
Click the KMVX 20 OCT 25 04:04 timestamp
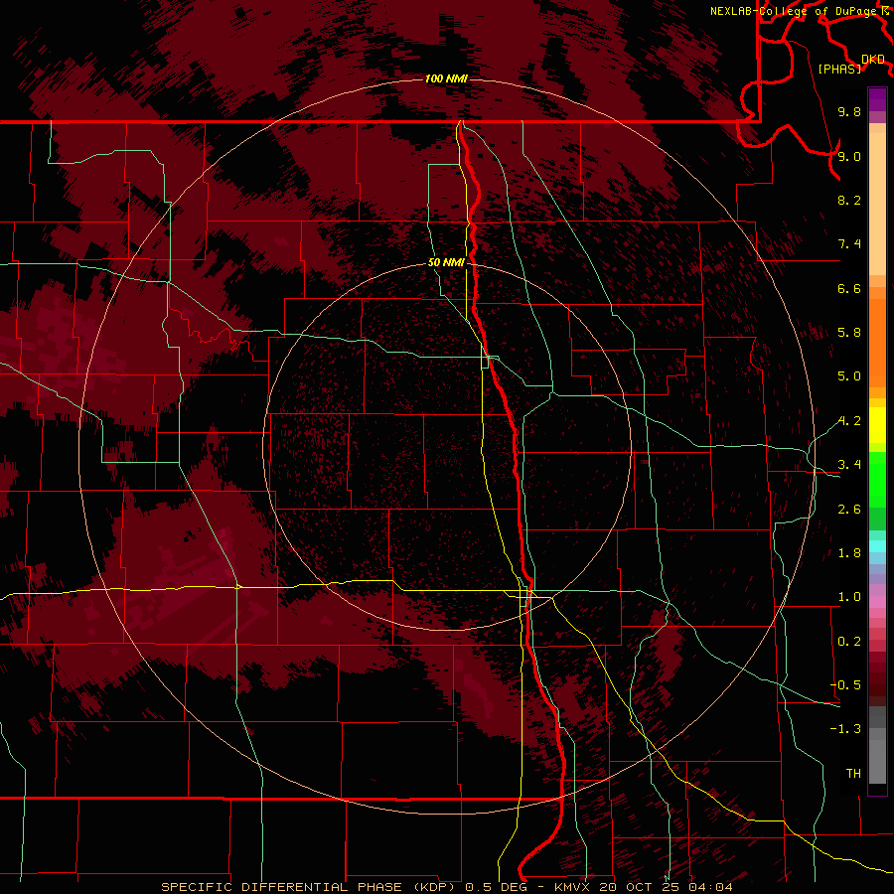644,887
